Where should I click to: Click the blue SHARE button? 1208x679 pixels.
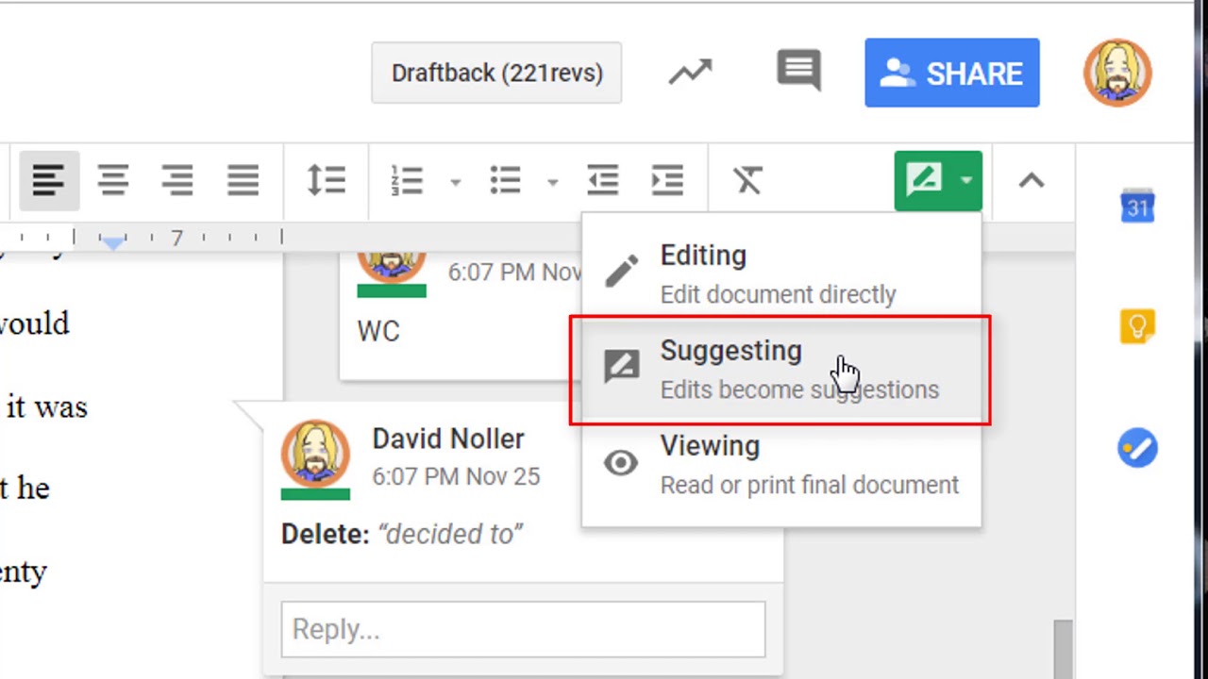951,73
